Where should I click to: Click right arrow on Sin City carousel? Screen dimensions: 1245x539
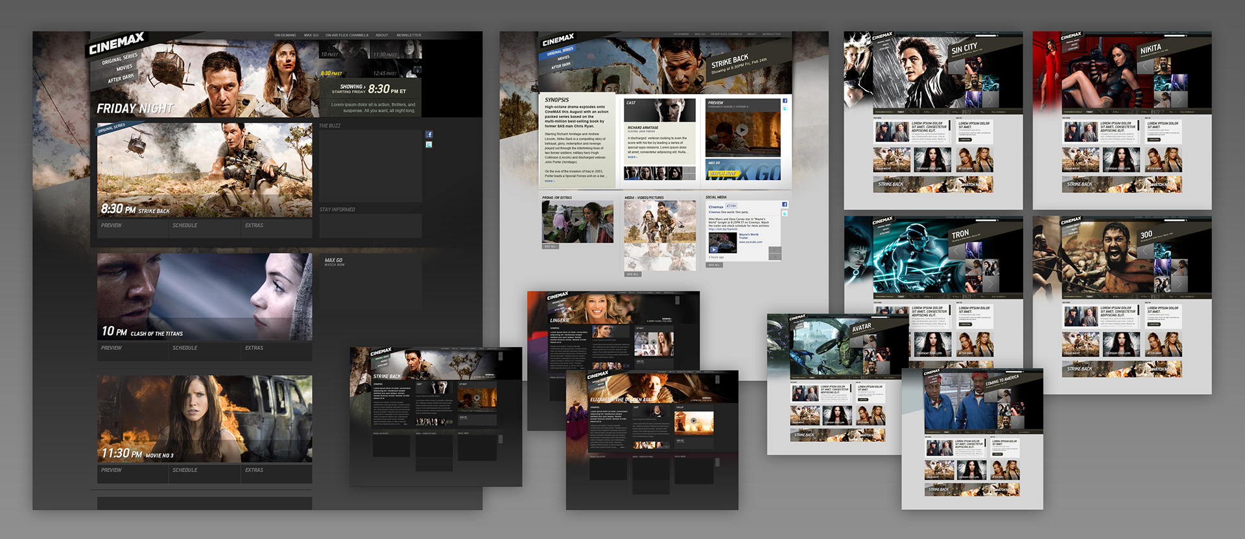(x=990, y=99)
